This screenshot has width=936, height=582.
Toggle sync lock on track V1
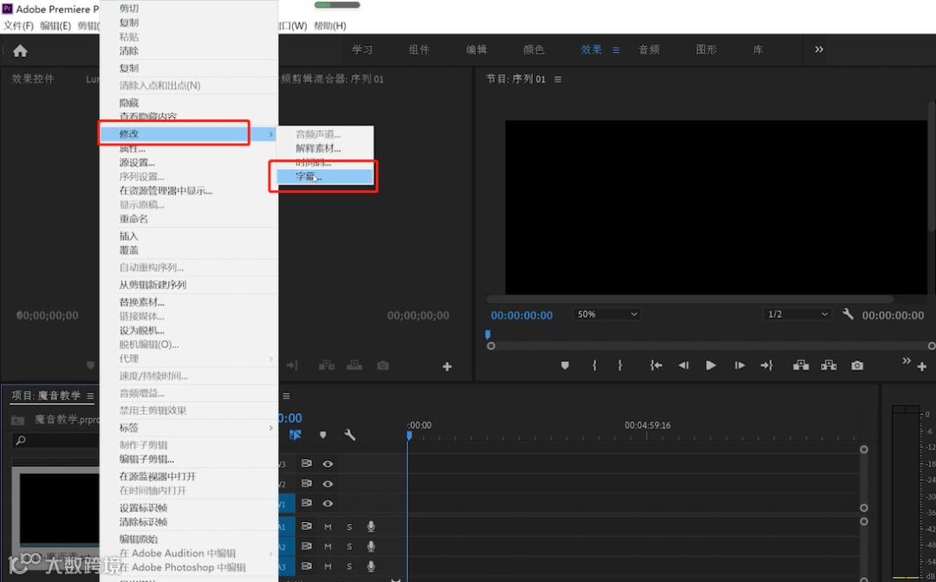[306, 503]
